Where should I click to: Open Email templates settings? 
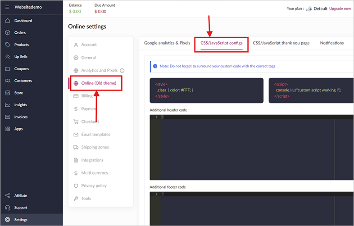click(96, 134)
